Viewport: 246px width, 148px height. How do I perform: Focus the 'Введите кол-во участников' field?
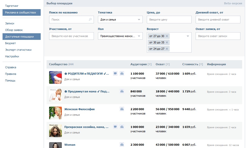[71, 36]
